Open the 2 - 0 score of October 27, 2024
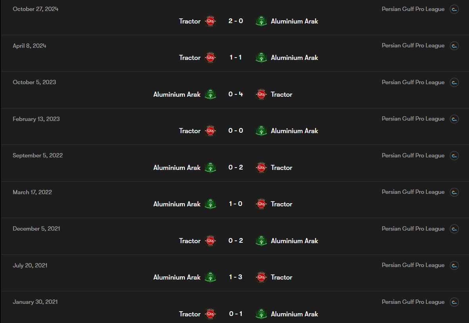This screenshot has height=323, width=469. (x=236, y=21)
